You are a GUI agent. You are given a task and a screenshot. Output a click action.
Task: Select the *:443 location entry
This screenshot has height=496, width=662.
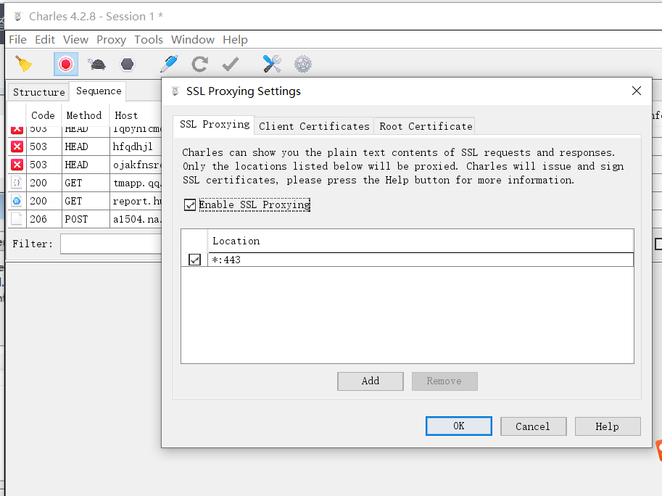[x=421, y=260]
